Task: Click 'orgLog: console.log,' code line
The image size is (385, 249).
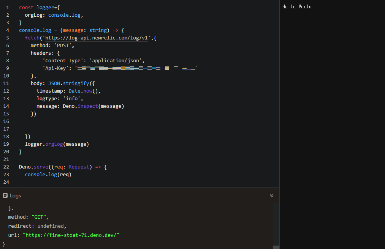Action: tap(54, 15)
